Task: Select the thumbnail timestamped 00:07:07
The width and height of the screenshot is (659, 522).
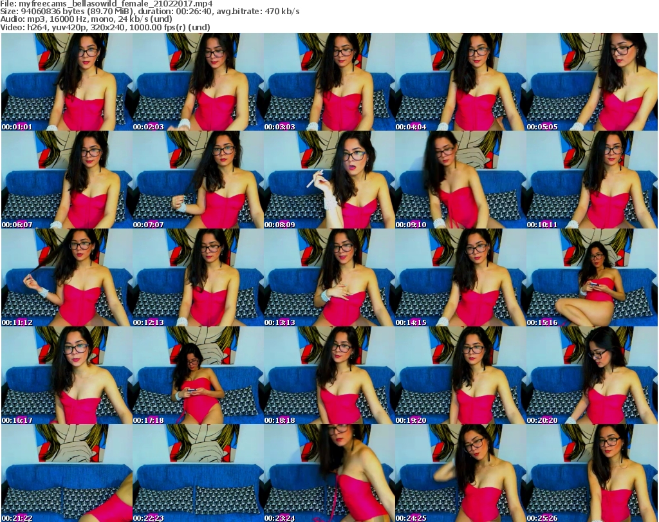Action: [198, 180]
